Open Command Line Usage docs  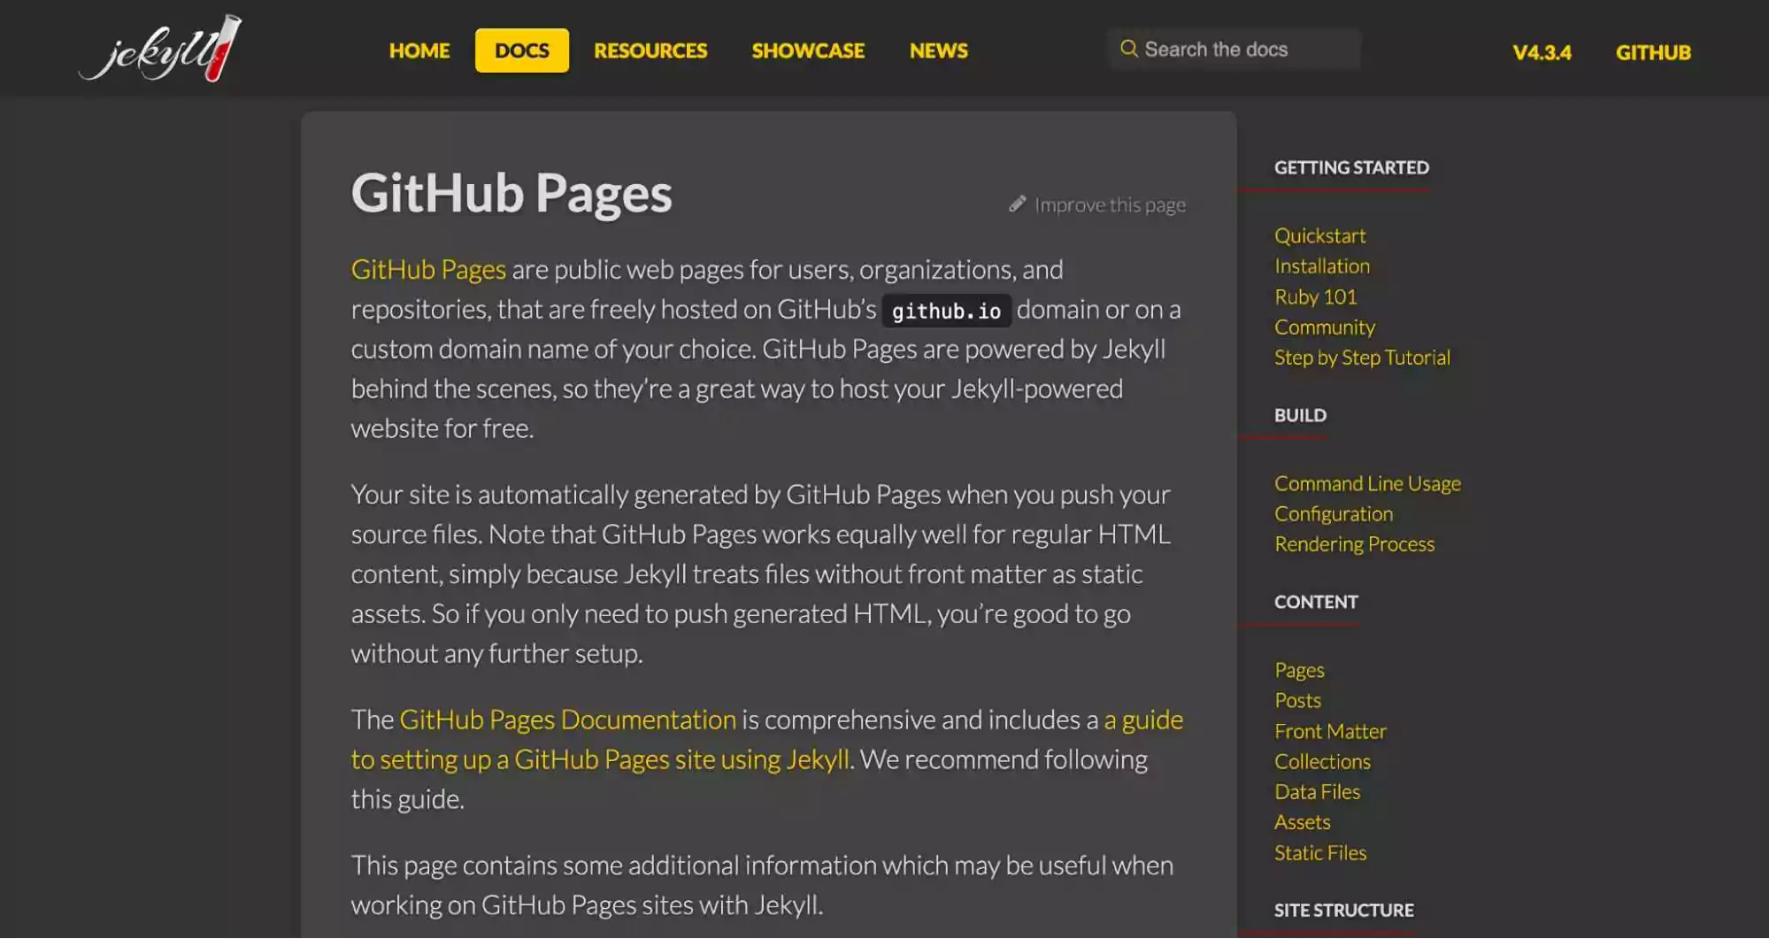point(1367,483)
